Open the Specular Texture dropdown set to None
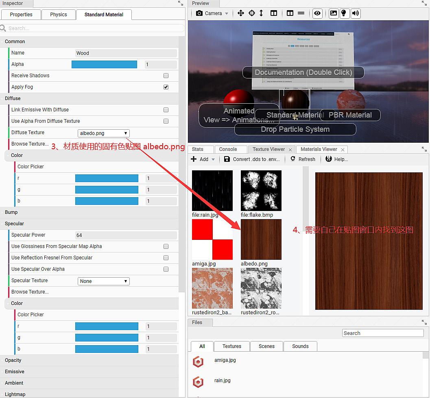 click(x=103, y=281)
